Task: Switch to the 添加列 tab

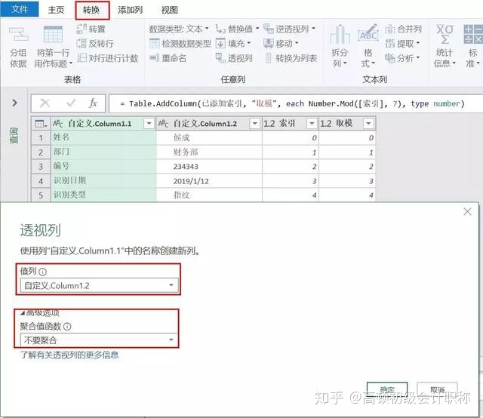Action: pyautogui.click(x=130, y=10)
